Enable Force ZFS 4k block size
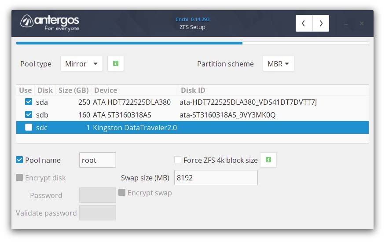Image resolution: width=385 pixels, height=242 pixels. click(x=178, y=160)
